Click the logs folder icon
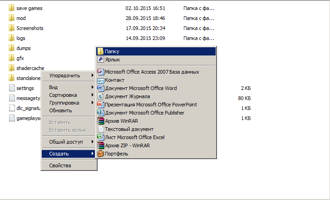 (12, 38)
